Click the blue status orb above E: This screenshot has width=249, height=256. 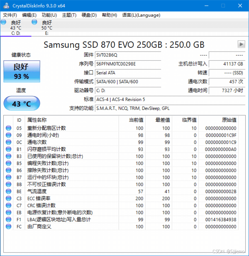tap(34, 22)
